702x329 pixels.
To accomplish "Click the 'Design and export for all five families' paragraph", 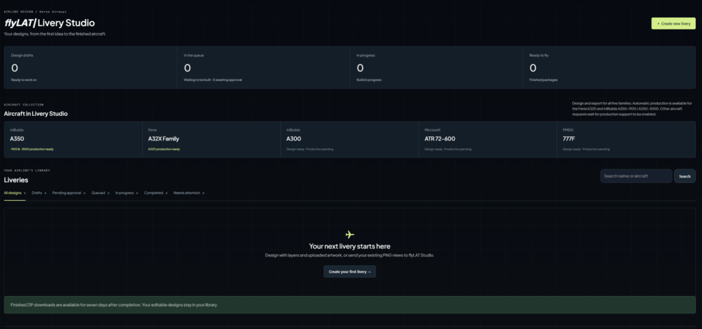I will tap(632, 109).
